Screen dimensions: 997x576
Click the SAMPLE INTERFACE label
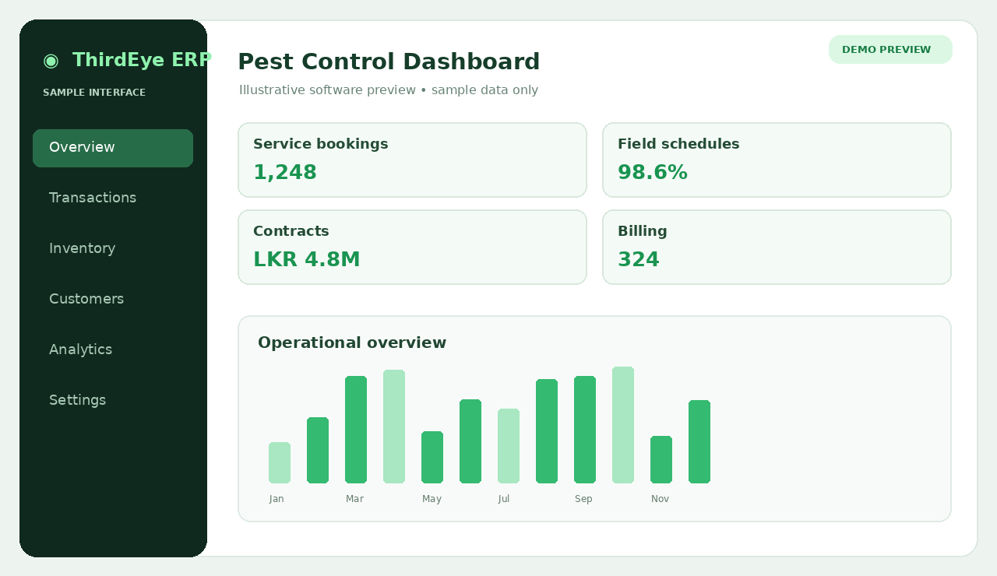pyautogui.click(x=94, y=93)
